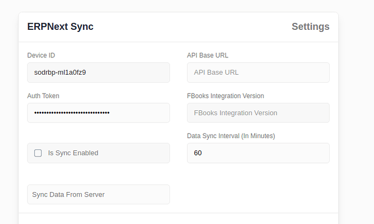This screenshot has width=374, height=224.
Task: Open the Settings header label
Action: tap(310, 27)
